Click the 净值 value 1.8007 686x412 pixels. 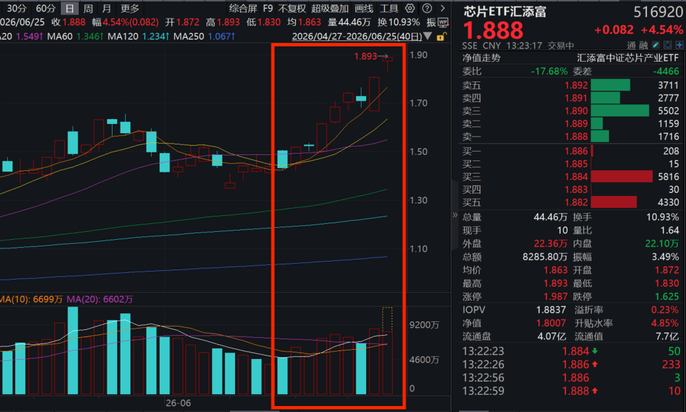click(551, 323)
